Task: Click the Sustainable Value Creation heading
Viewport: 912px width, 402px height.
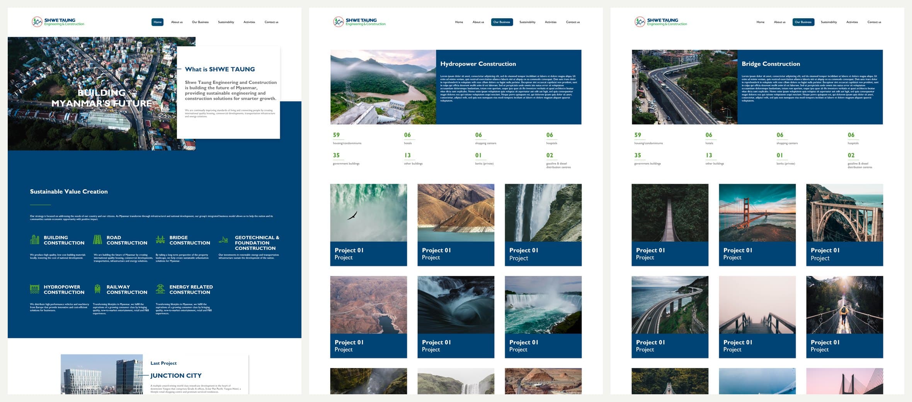Action: click(x=69, y=191)
